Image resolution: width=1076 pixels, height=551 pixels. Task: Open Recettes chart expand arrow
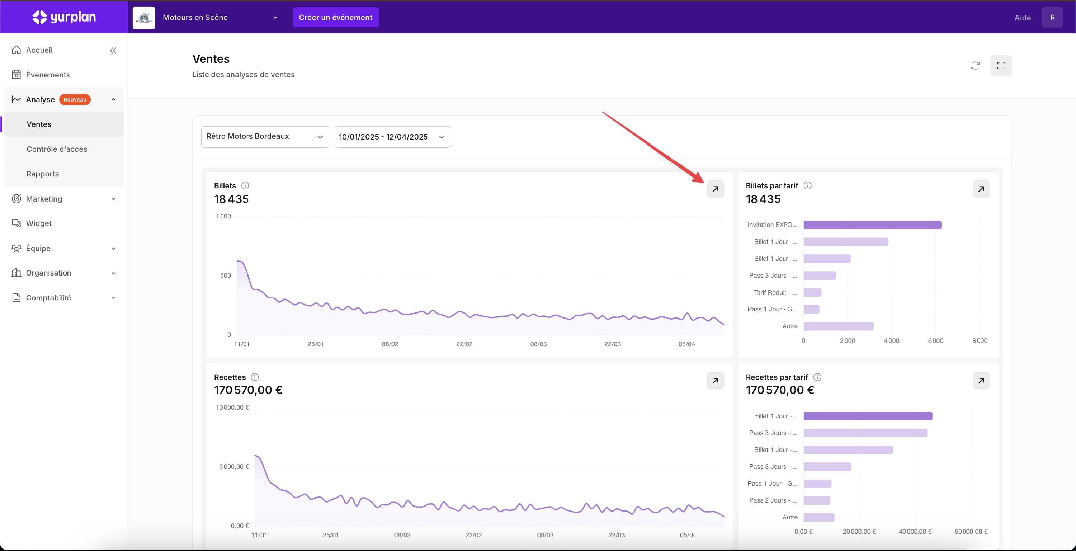pyautogui.click(x=715, y=380)
